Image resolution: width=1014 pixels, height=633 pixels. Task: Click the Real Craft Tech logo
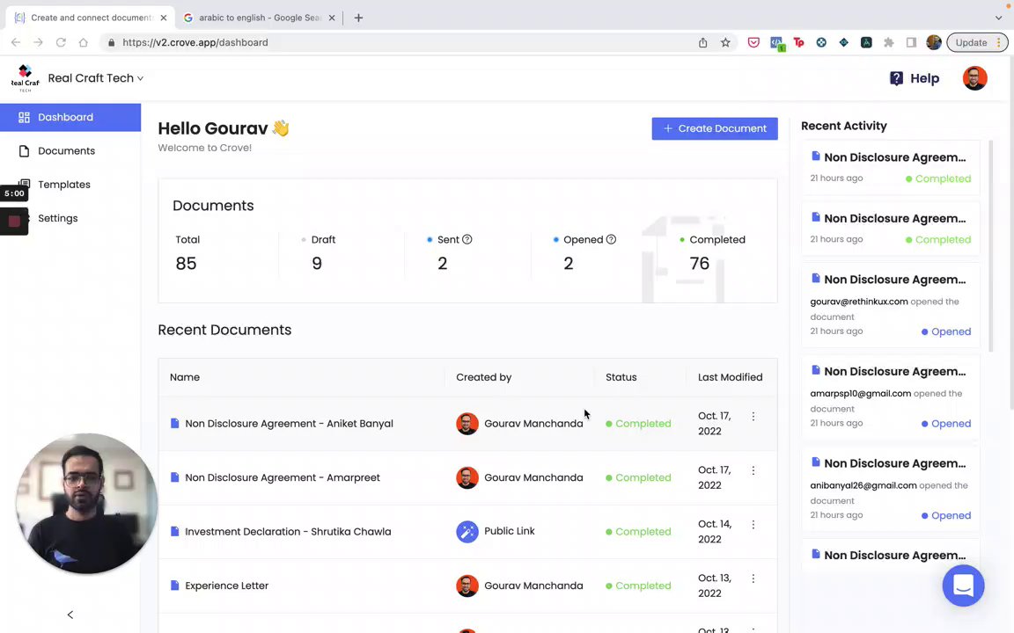(x=25, y=78)
